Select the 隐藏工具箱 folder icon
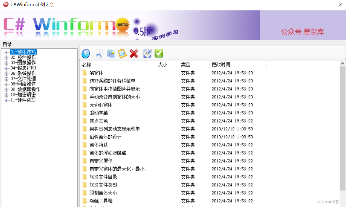 pos(85,201)
